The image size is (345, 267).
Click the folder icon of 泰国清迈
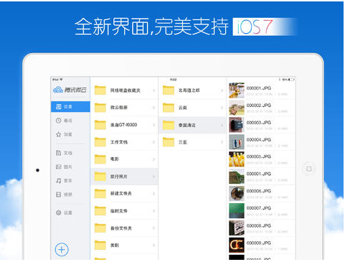point(169,125)
